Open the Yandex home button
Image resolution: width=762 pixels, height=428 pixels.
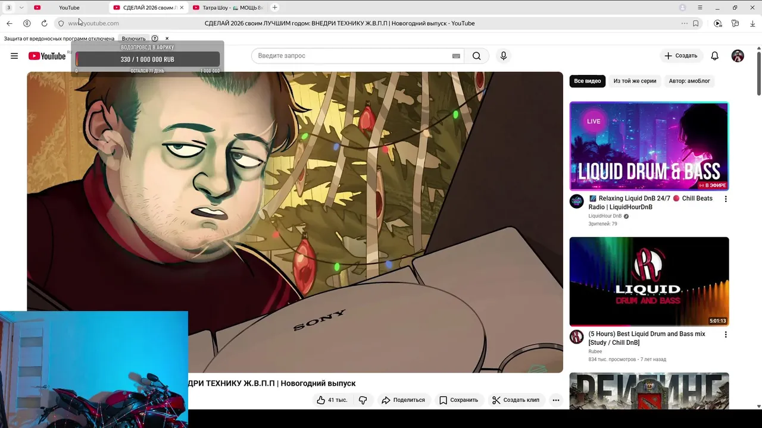(27, 23)
